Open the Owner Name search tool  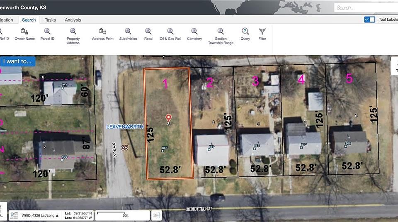click(x=24, y=34)
